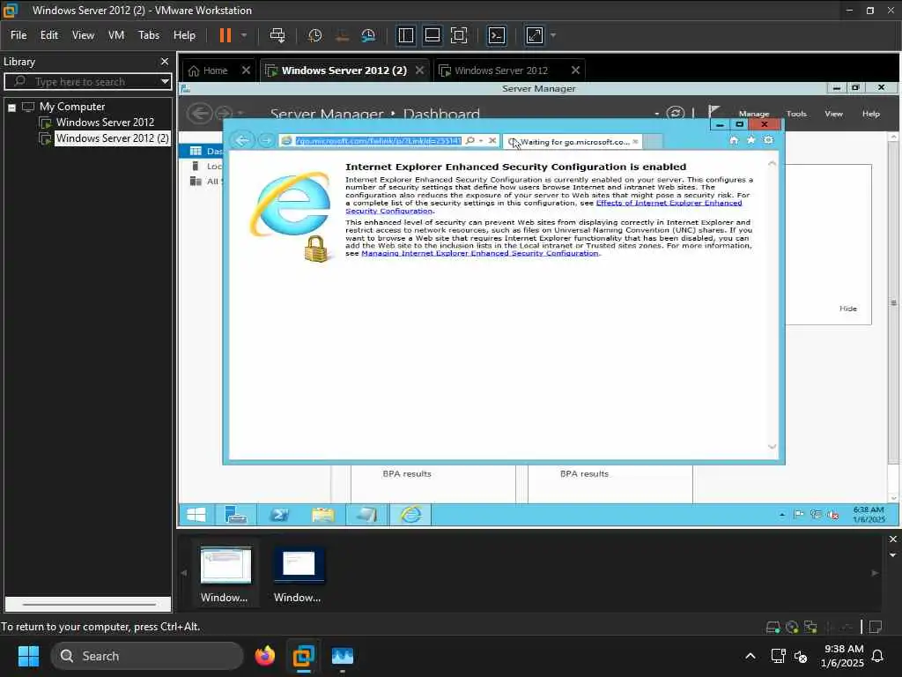
Task: Go forward in Internet Explorer
Action: point(265,140)
